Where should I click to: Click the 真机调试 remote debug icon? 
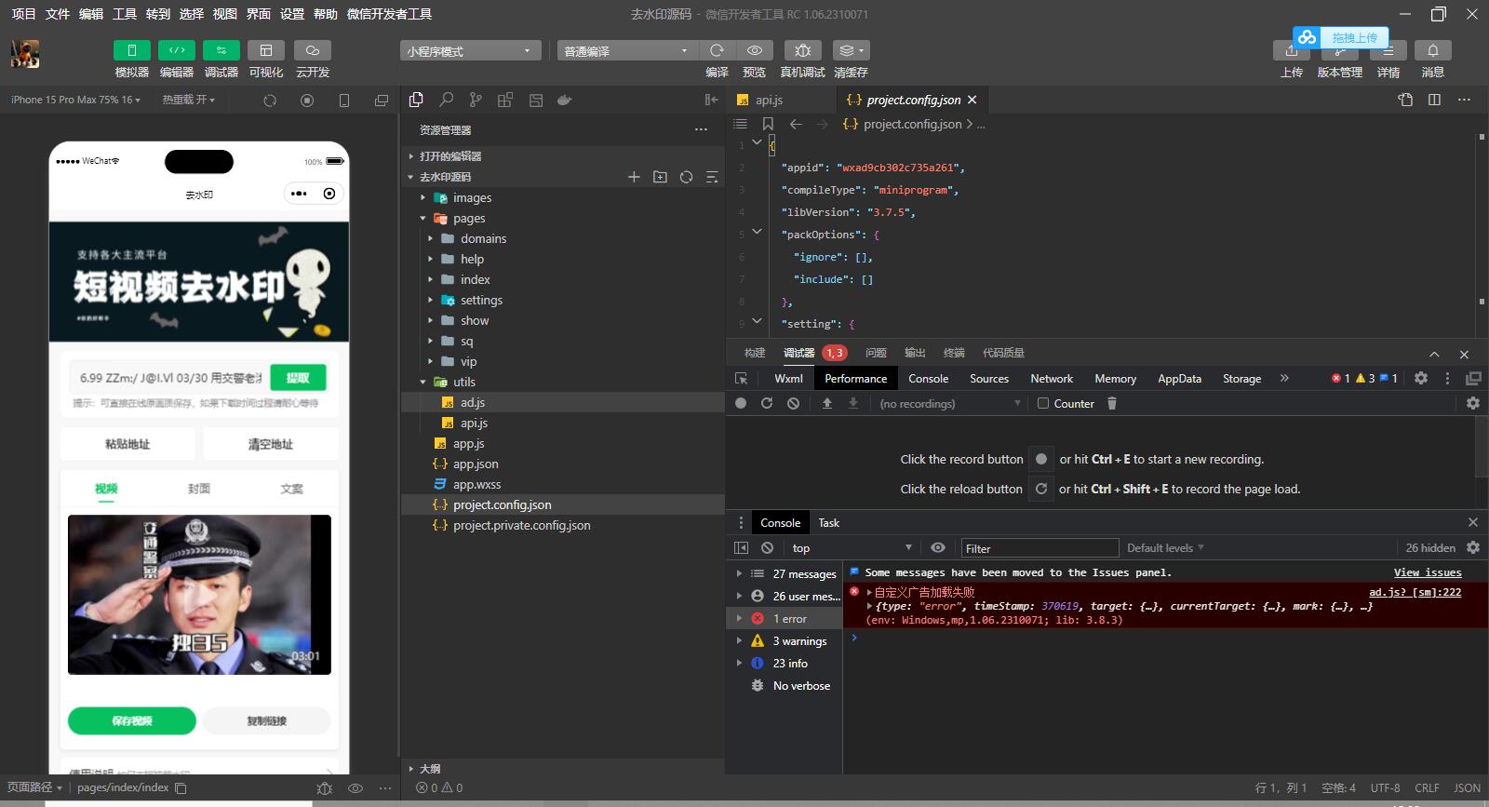(x=802, y=50)
